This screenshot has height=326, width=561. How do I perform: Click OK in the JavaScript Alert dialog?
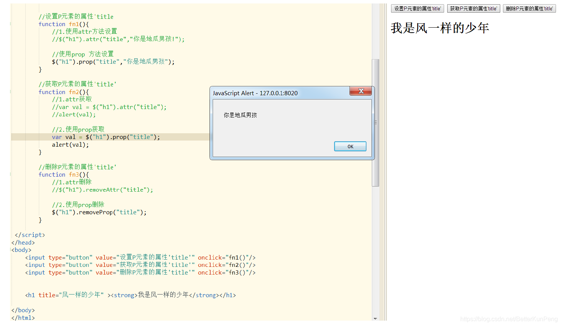pyautogui.click(x=350, y=146)
